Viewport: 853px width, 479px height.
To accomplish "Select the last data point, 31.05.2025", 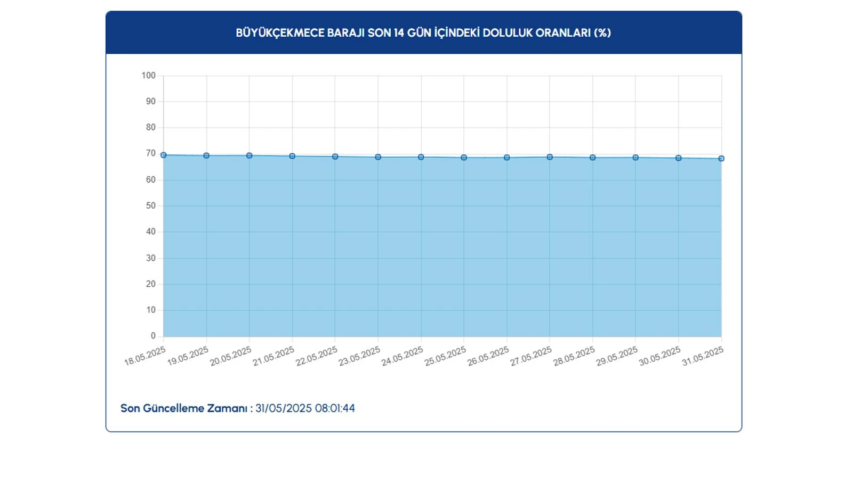I will pos(721,159).
